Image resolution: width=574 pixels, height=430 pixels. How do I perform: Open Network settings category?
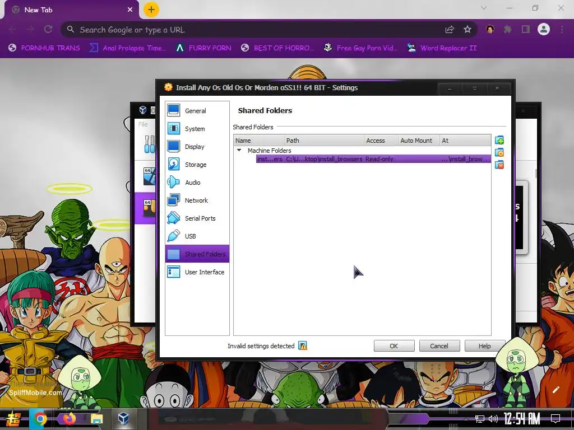pos(197,200)
